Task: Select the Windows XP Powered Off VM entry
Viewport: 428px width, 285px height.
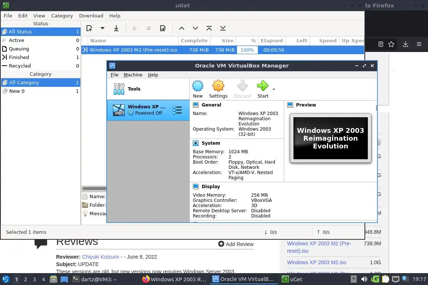Action: pos(148,110)
